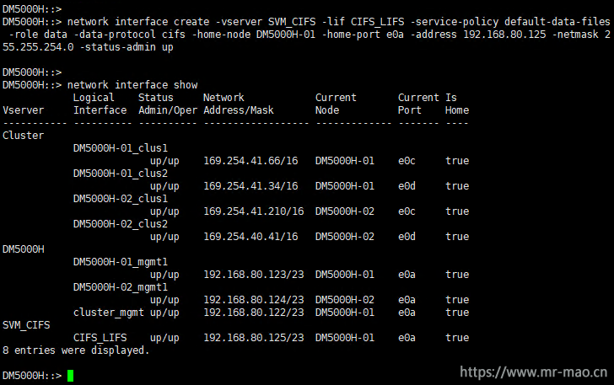Click the "network interface show" command text

pyautogui.click(x=132, y=85)
